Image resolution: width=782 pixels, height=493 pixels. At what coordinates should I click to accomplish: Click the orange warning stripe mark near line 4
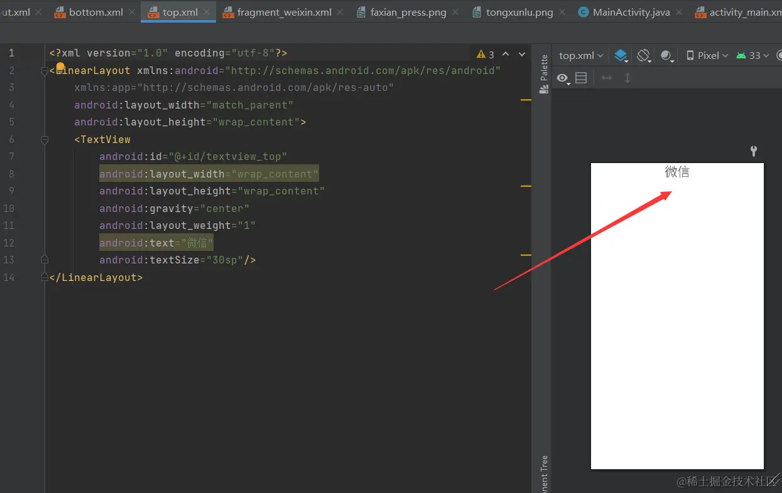526,99
